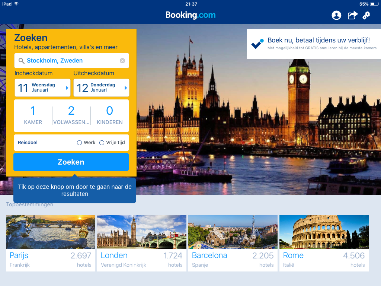The height and width of the screenshot is (286, 381).
Task: Tap the battery indicator in status bar
Action: (x=374, y=4)
